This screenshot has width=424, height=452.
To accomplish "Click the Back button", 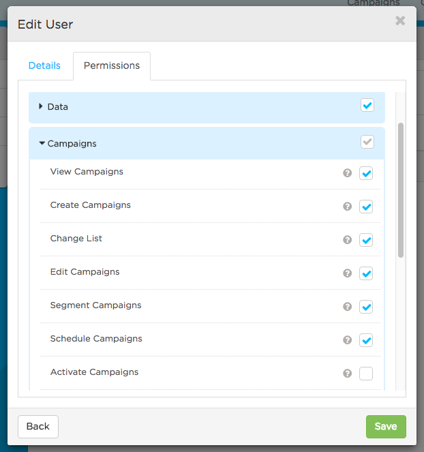I will click(38, 427).
